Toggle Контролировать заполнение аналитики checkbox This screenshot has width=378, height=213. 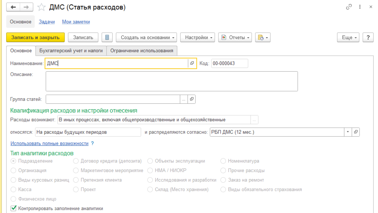[x=14, y=208]
